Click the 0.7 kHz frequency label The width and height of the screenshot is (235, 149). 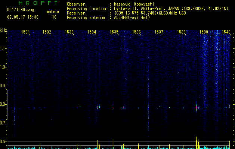click(x=3, y=123)
